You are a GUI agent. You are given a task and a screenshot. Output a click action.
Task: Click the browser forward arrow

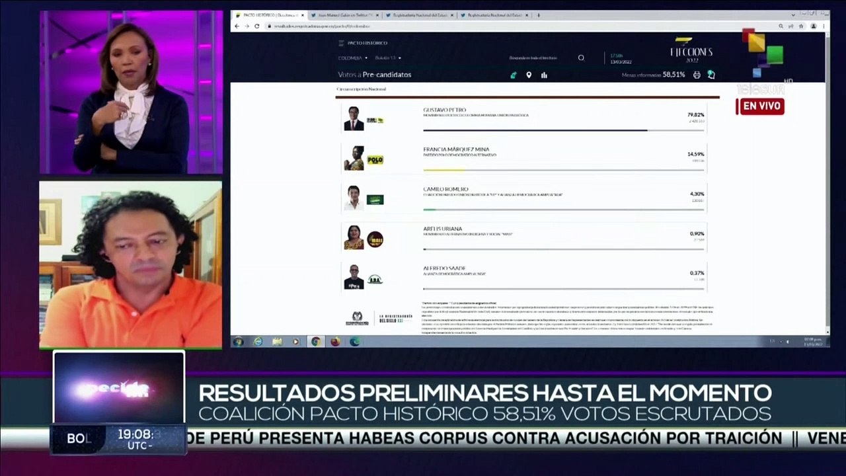[x=247, y=26]
